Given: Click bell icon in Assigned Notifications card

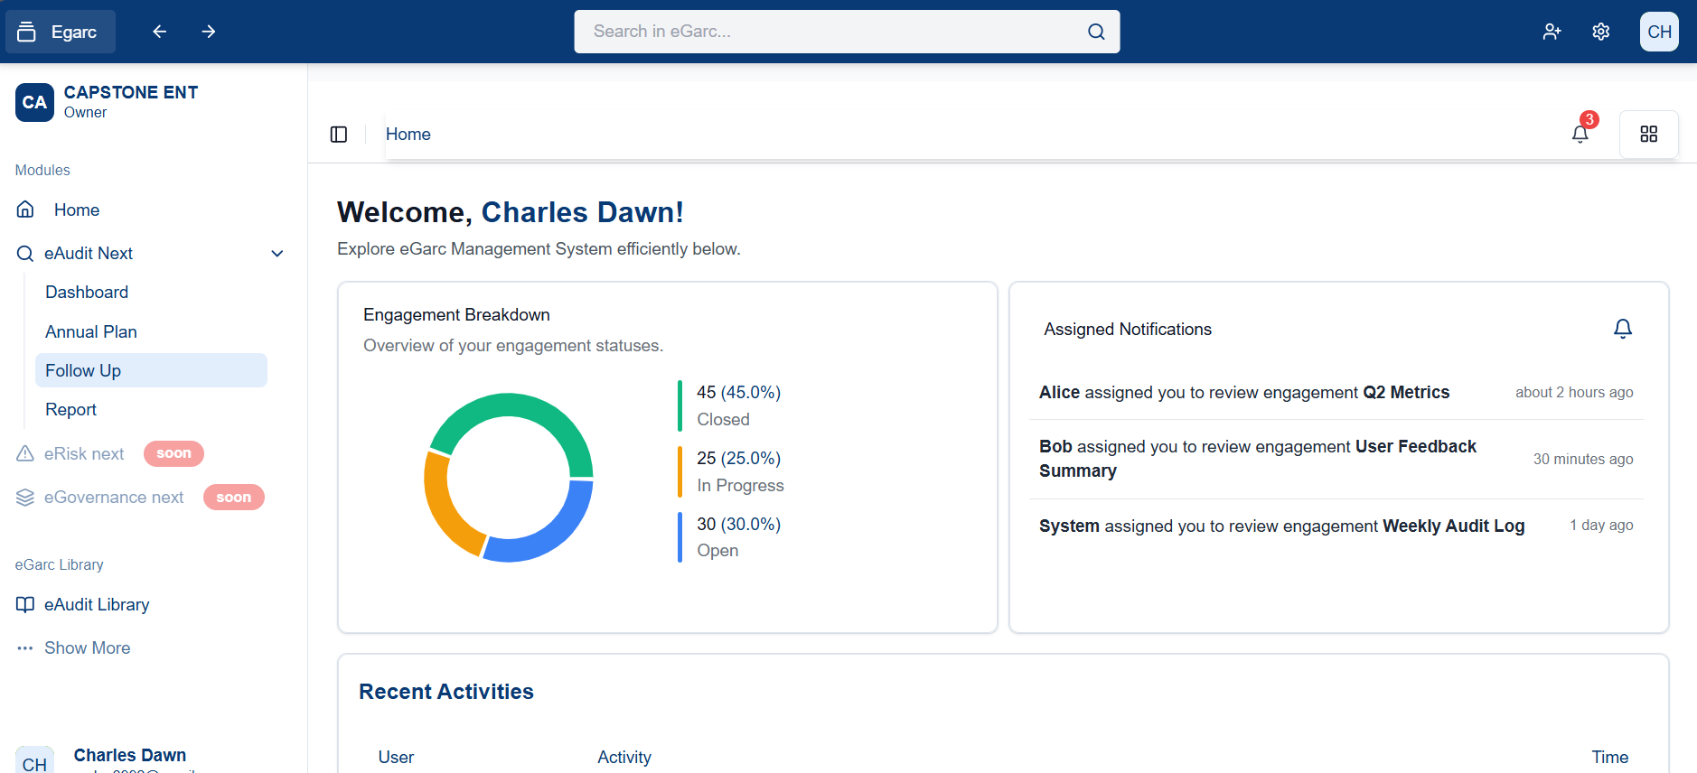Looking at the screenshot, I should (1622, 329).
